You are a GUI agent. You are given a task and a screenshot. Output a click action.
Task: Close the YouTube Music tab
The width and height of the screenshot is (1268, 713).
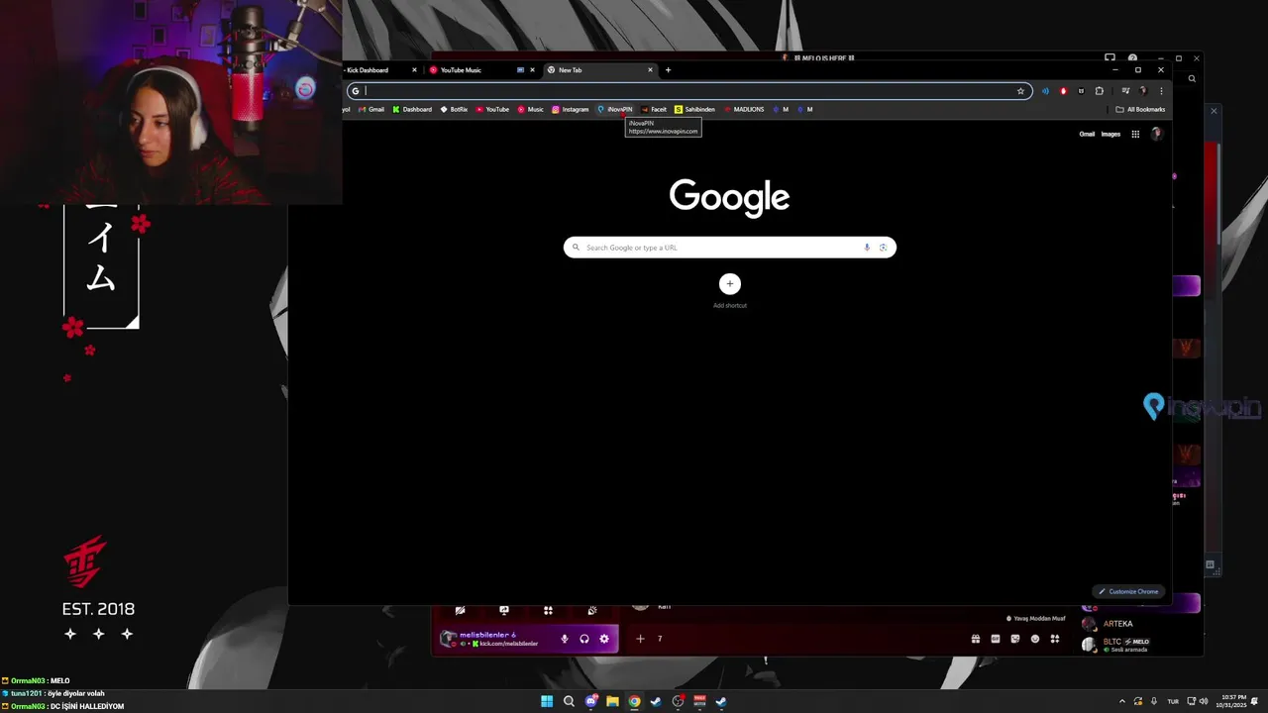[x=532, y=70]
